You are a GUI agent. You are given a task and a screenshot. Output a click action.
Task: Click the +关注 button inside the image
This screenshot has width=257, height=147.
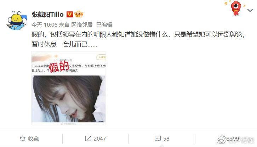coord(101,57)
